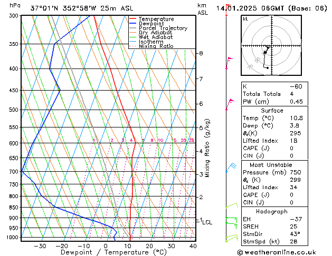Screen dimensions: 332x256
Task: Click the pink mixing ratio '10' label
Action: pyautogui.click(x=160, y=140)
